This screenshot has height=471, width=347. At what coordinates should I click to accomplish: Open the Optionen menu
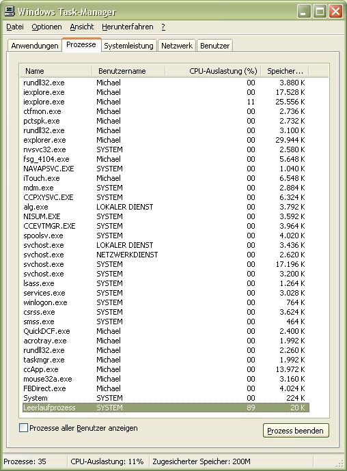(46, 27)
